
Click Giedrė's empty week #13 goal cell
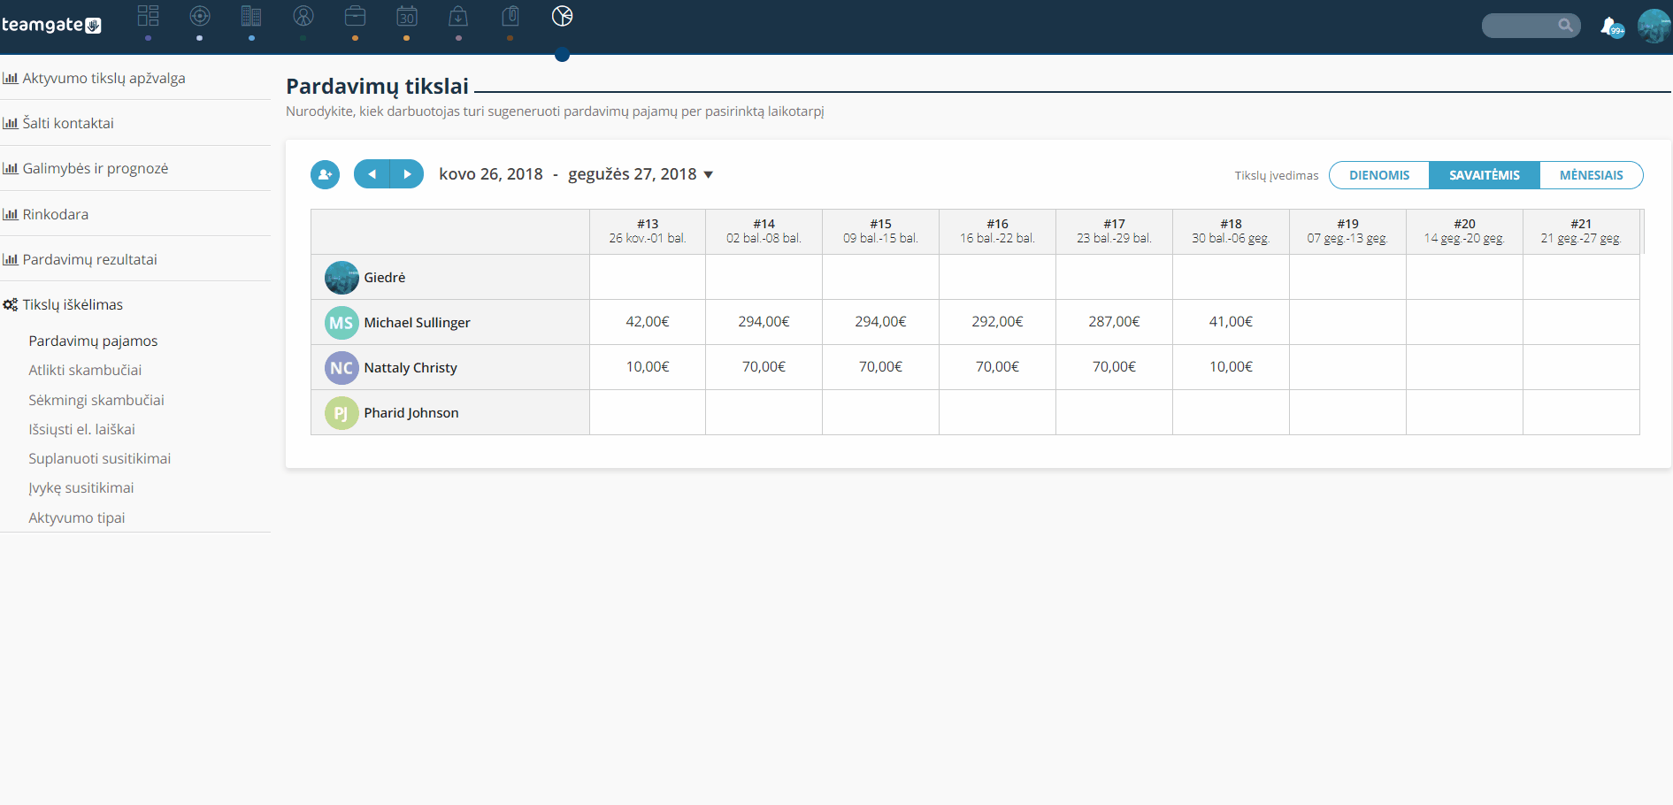tap(648, 277)
